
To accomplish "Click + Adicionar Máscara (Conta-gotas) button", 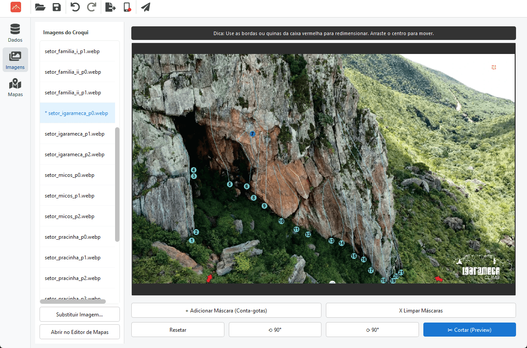I will [x=226, y=310].
